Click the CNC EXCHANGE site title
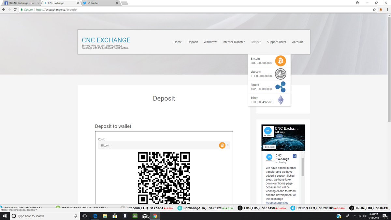 [x=106, y=40]
